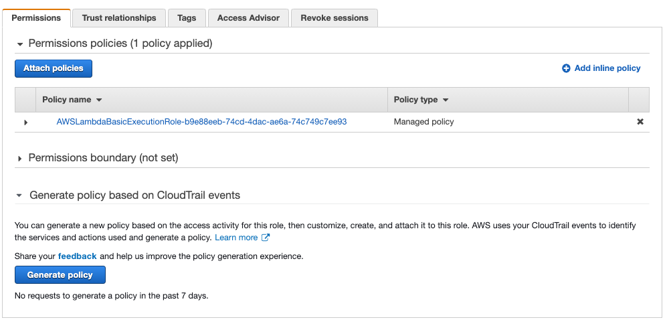Expand the Permissions boundary section

(x=20, y=159)
